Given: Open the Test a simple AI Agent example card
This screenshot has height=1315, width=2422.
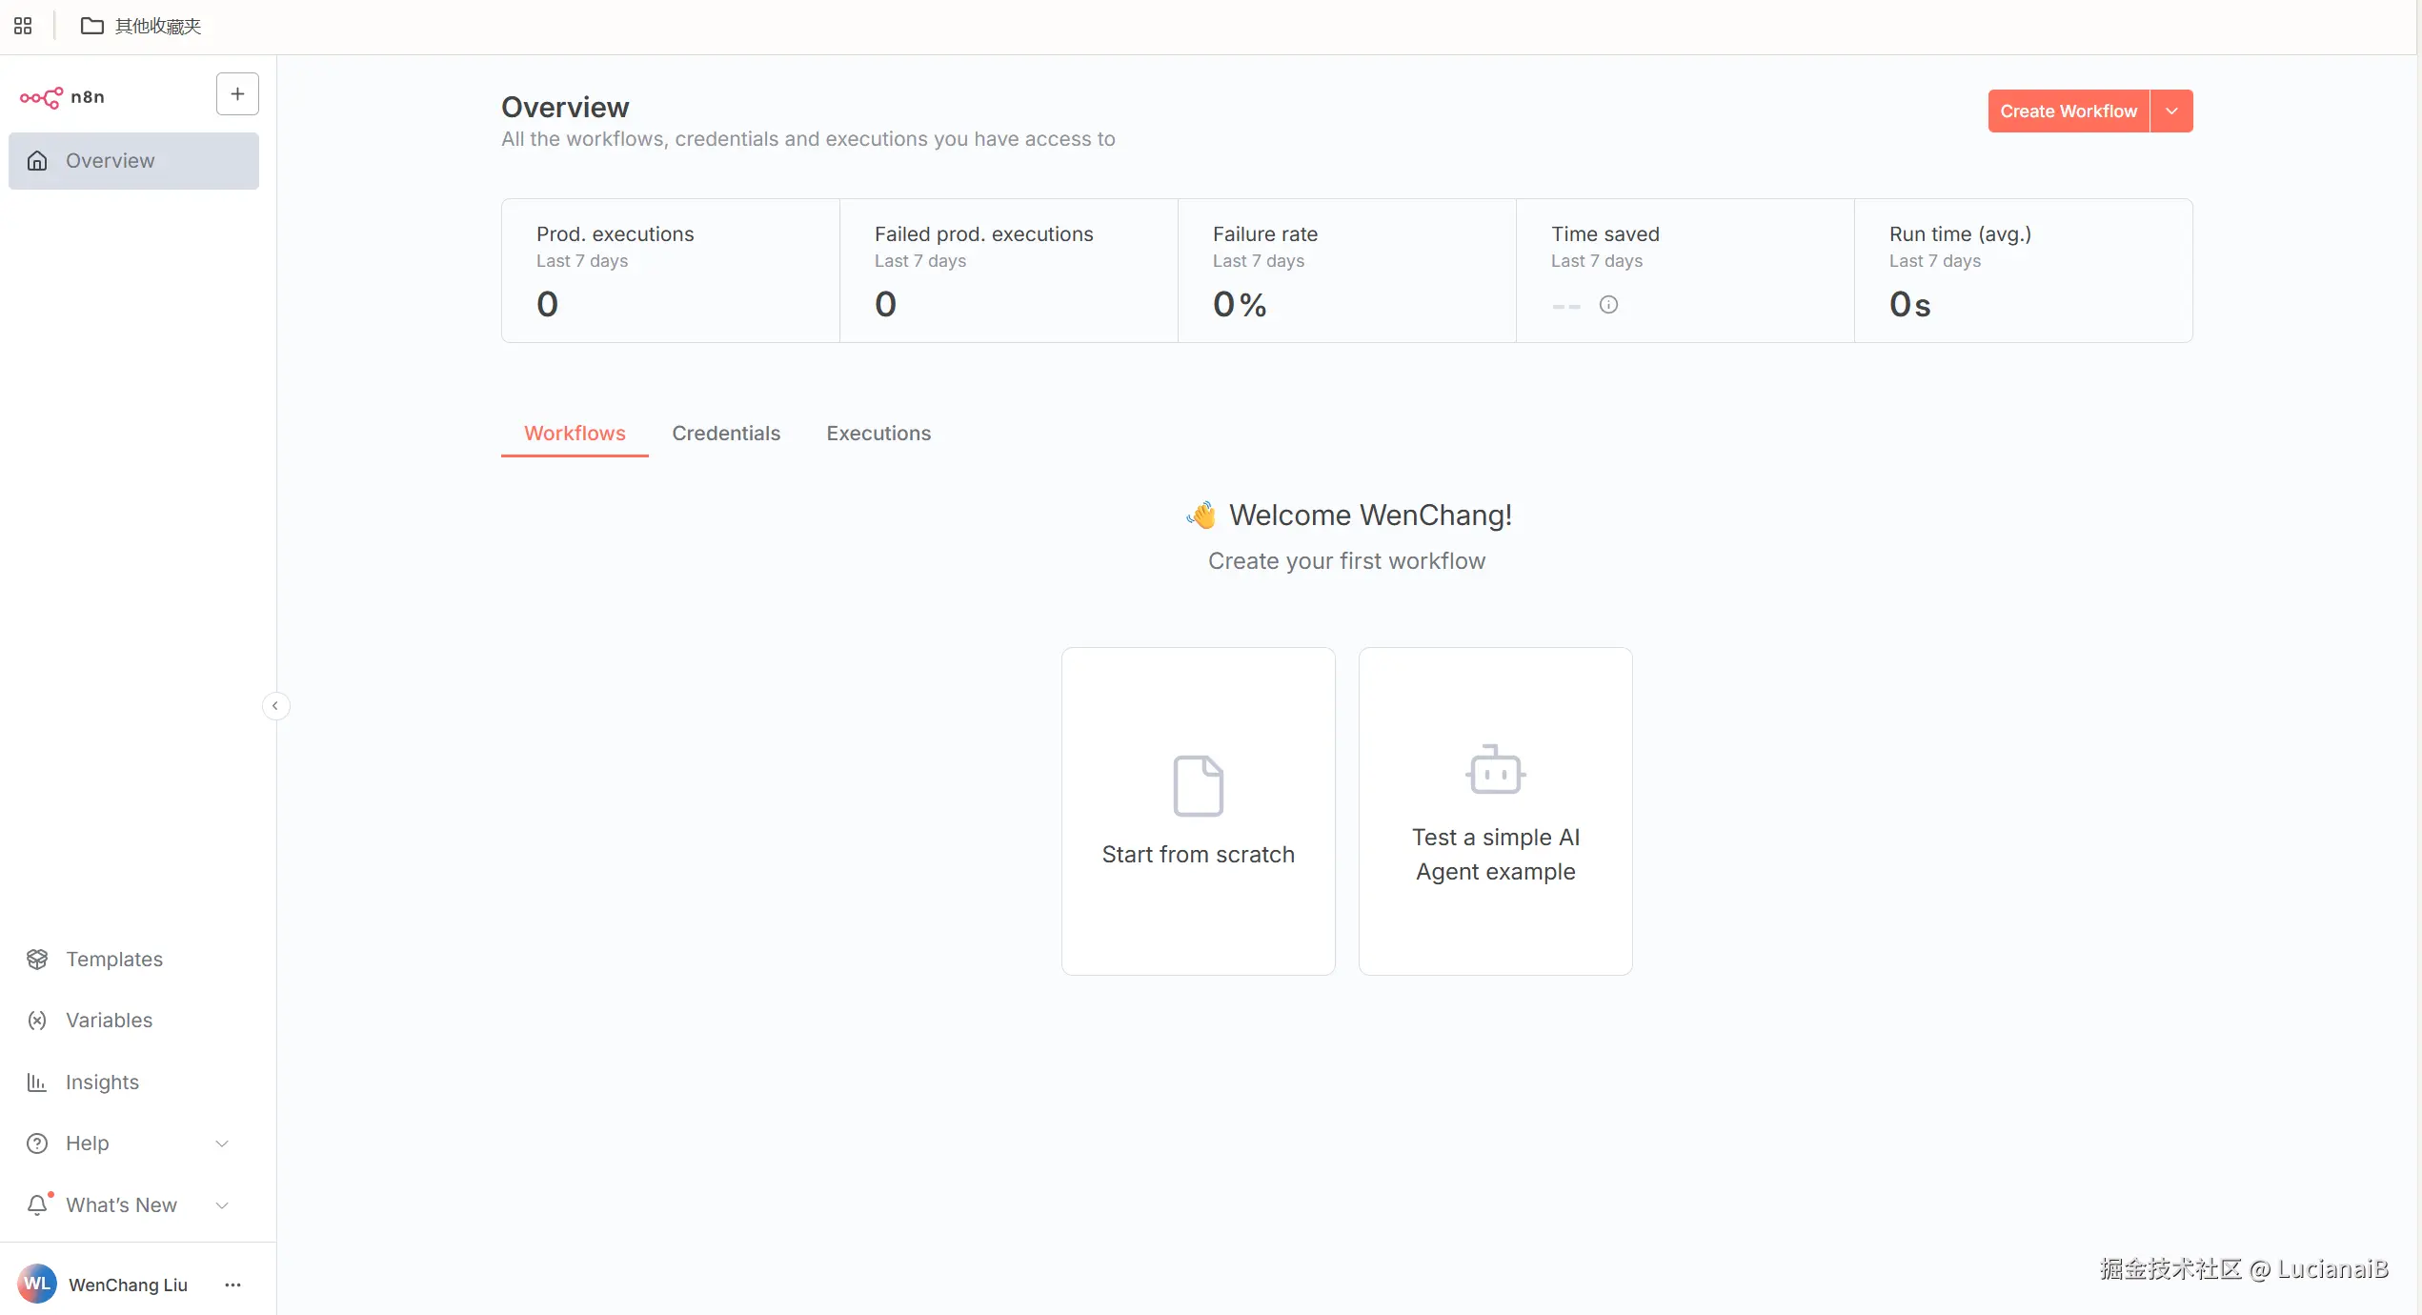Looking at the screenshot, I should click(1495, 811).
